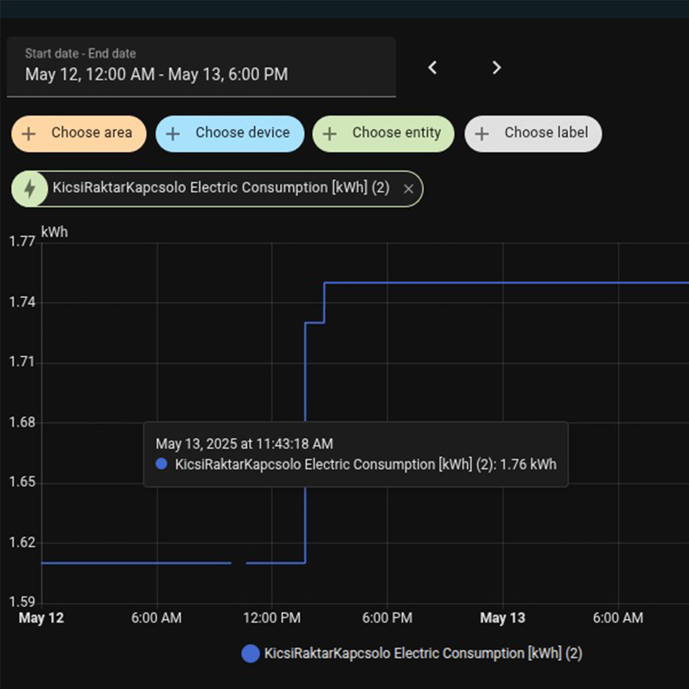Click the tooltip 1.76 kWh value line

pos(356,465)
